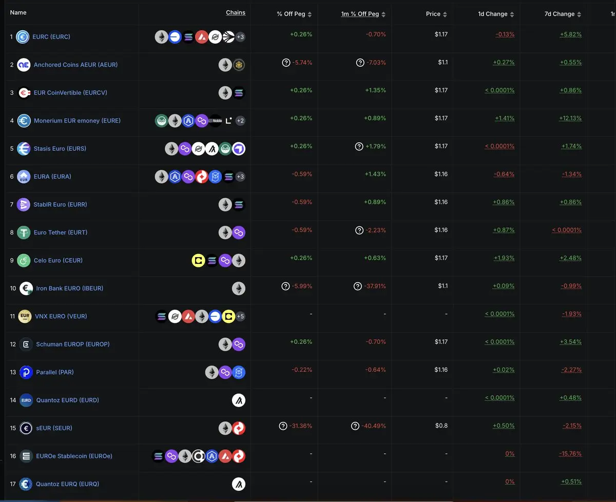Open Schuman EUROP (EUROP) link
616x502 pixels.
[73, 344]
